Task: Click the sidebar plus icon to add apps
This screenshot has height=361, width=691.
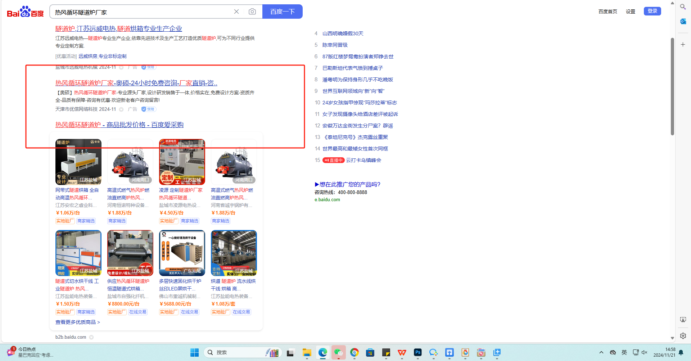Action: point(683,44)
